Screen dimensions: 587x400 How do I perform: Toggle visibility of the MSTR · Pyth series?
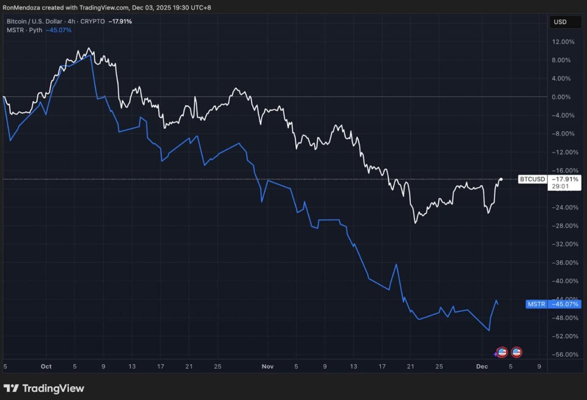16,30
